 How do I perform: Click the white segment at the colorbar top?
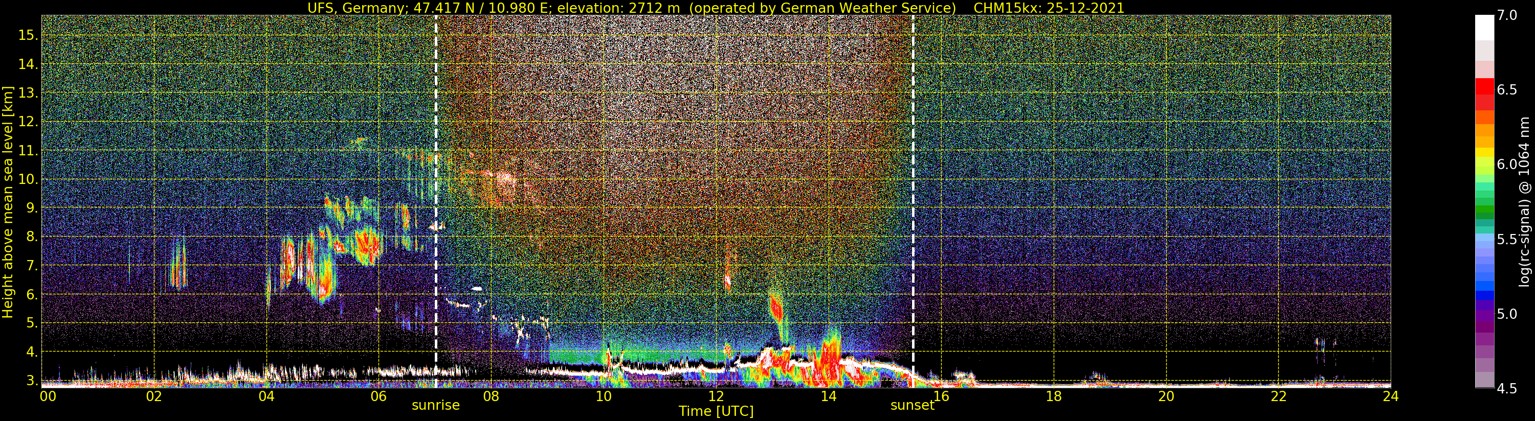pyautogui.click(x=1484, y=28)
